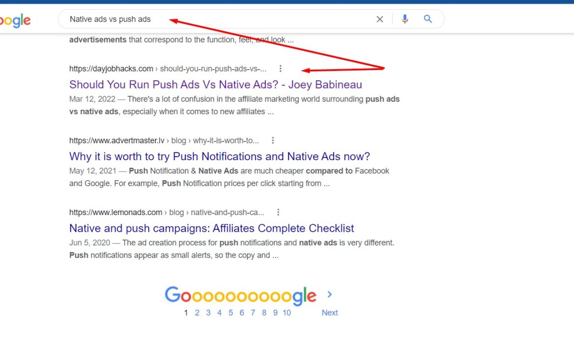Open 'Should You Run Push Ads Vs Native Ads?' result

pyautogui.click(x=215, y=84)
